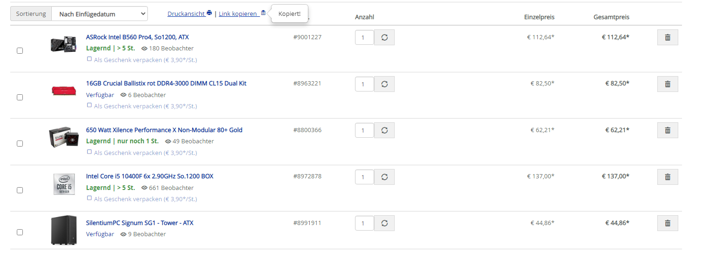The height and width of the screenshot is (253, 710).
Task: Click the Link kopieren link
Action: [x=238, y=14]
